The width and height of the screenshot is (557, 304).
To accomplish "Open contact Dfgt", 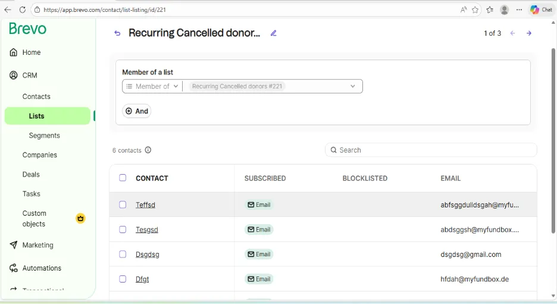I will pyautogui.click(x=142, y=279).
